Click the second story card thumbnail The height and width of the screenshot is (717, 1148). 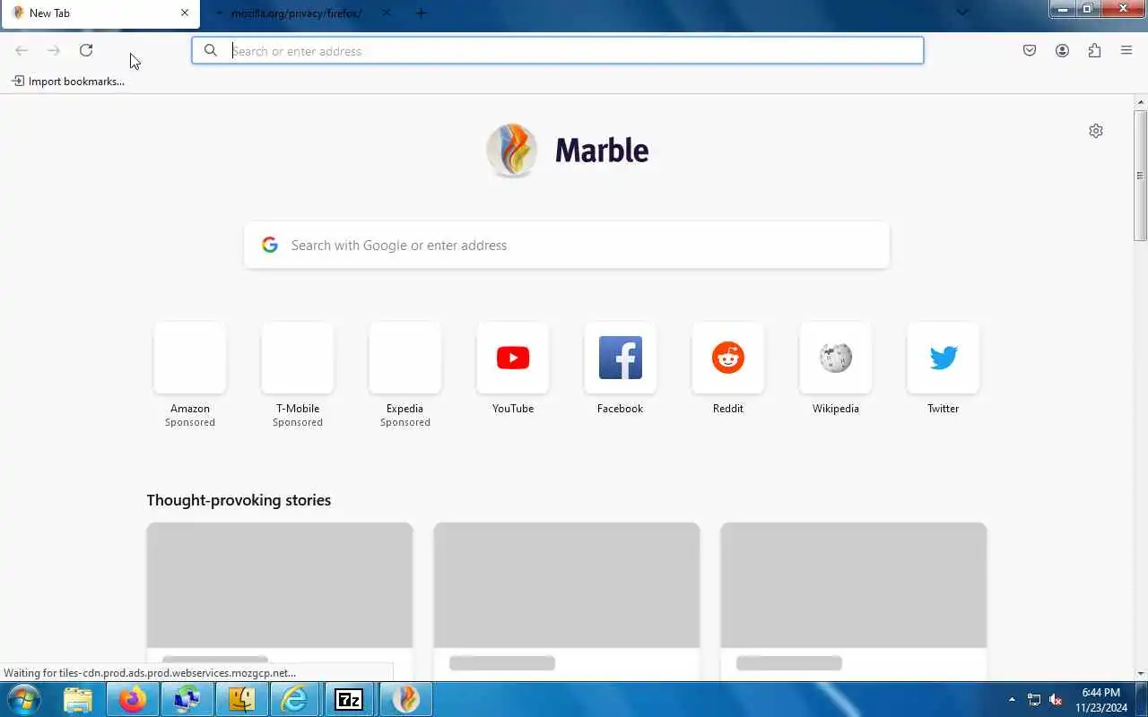click(x=567, y=585)
